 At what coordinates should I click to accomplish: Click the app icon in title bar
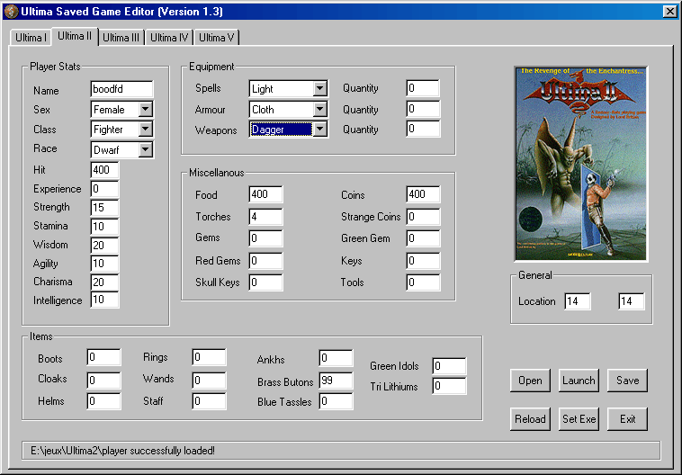(x=11, y=12)
